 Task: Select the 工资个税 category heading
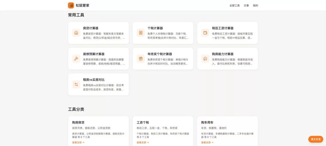coord(143,123)
